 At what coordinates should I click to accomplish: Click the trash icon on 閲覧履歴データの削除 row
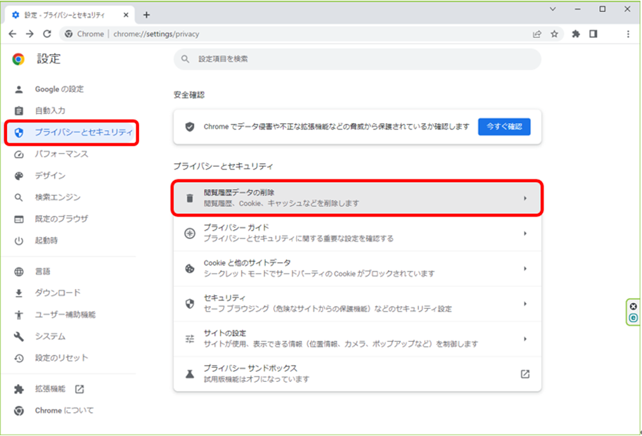[190, 198]
